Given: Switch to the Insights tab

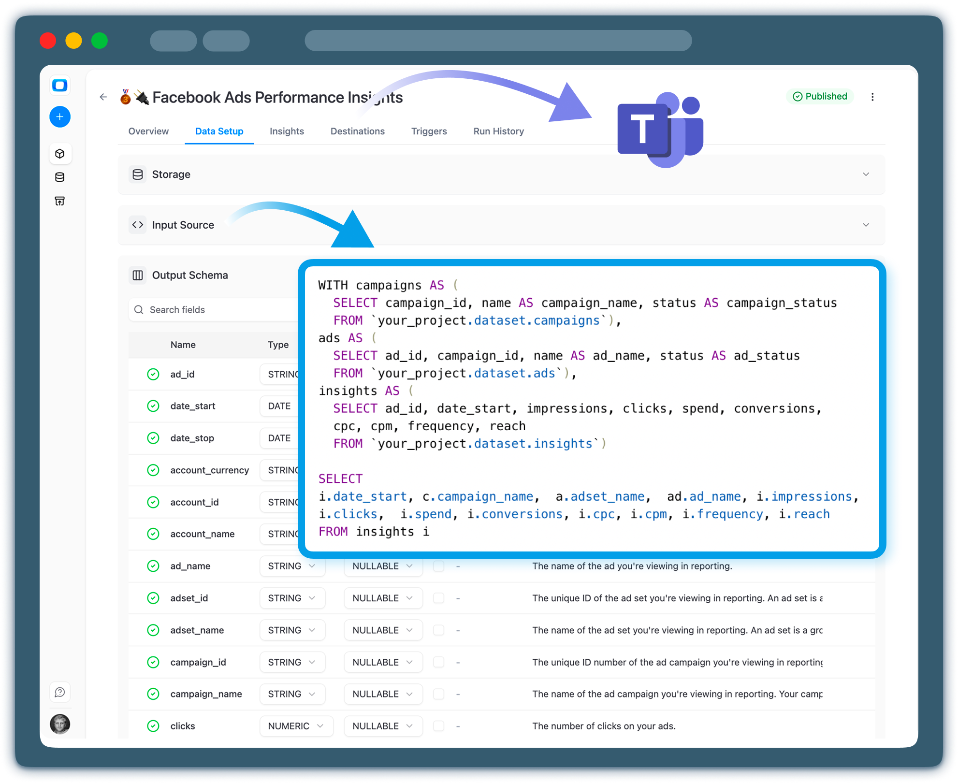Looking at the screenshot, I should point(287,131).
